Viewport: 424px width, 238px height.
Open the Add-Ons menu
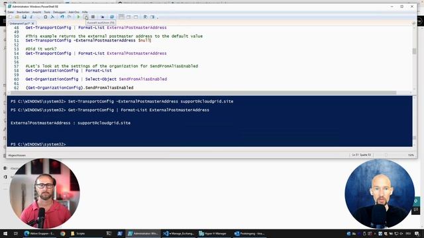(74, 12)
